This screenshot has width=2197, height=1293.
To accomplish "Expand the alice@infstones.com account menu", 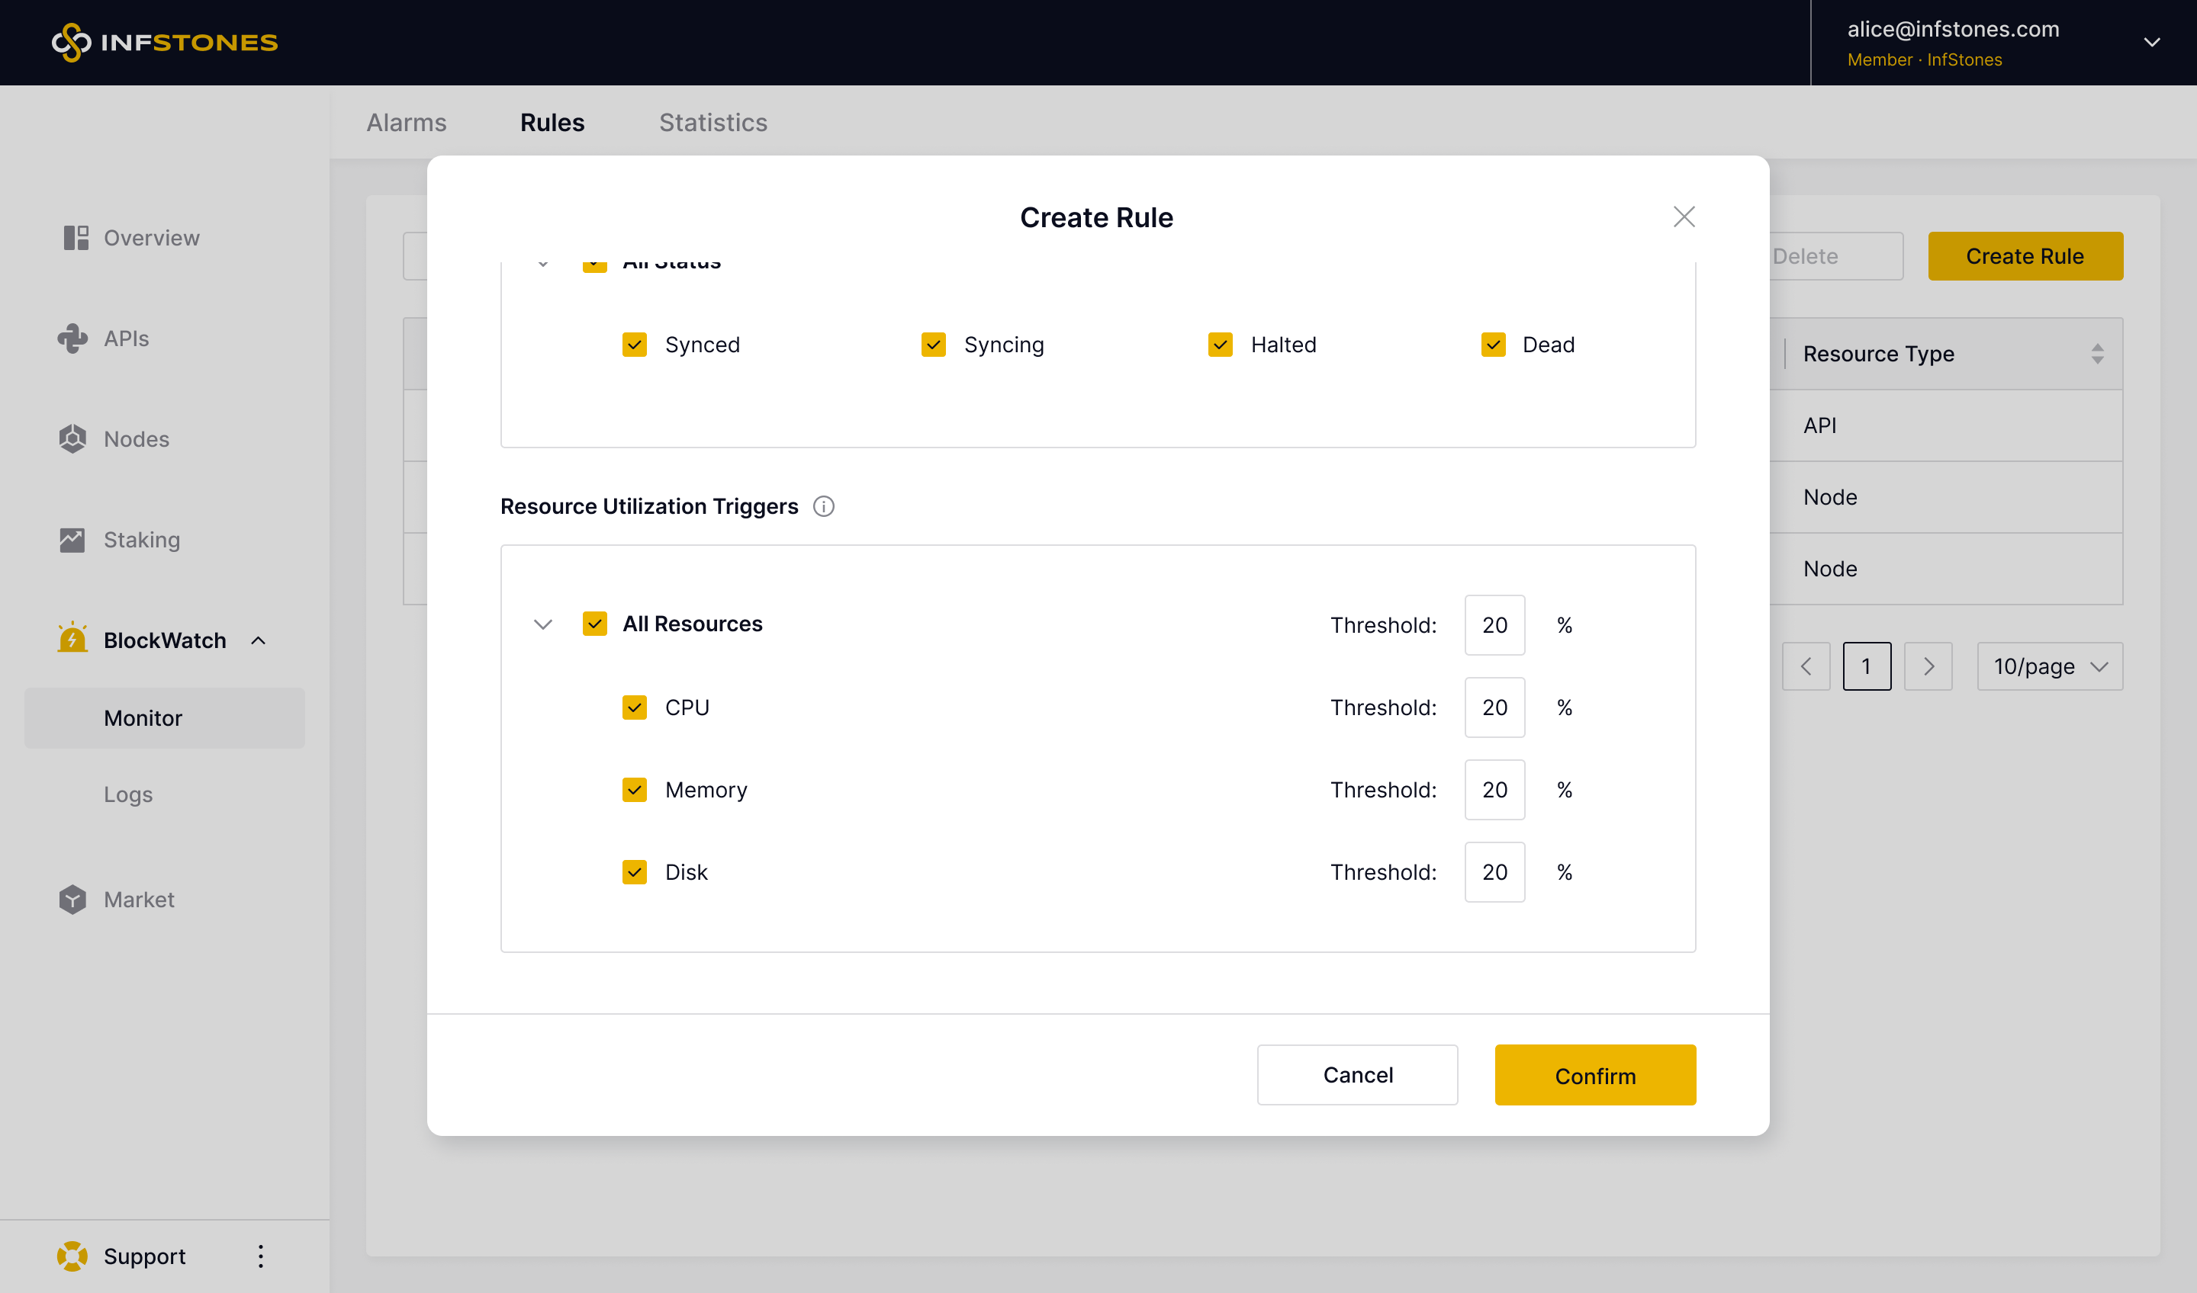I will [2152, 42].
